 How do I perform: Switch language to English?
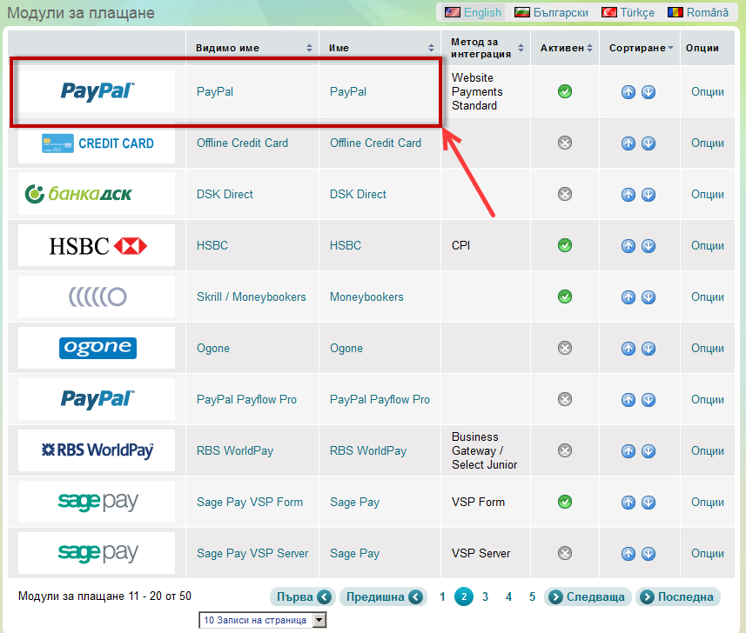(474, 12)
